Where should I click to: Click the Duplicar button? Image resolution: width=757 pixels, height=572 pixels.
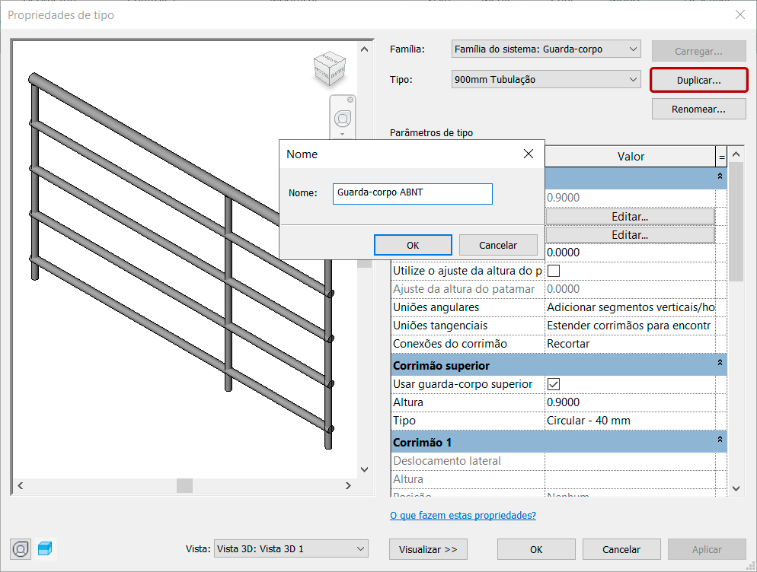point(699,80)
